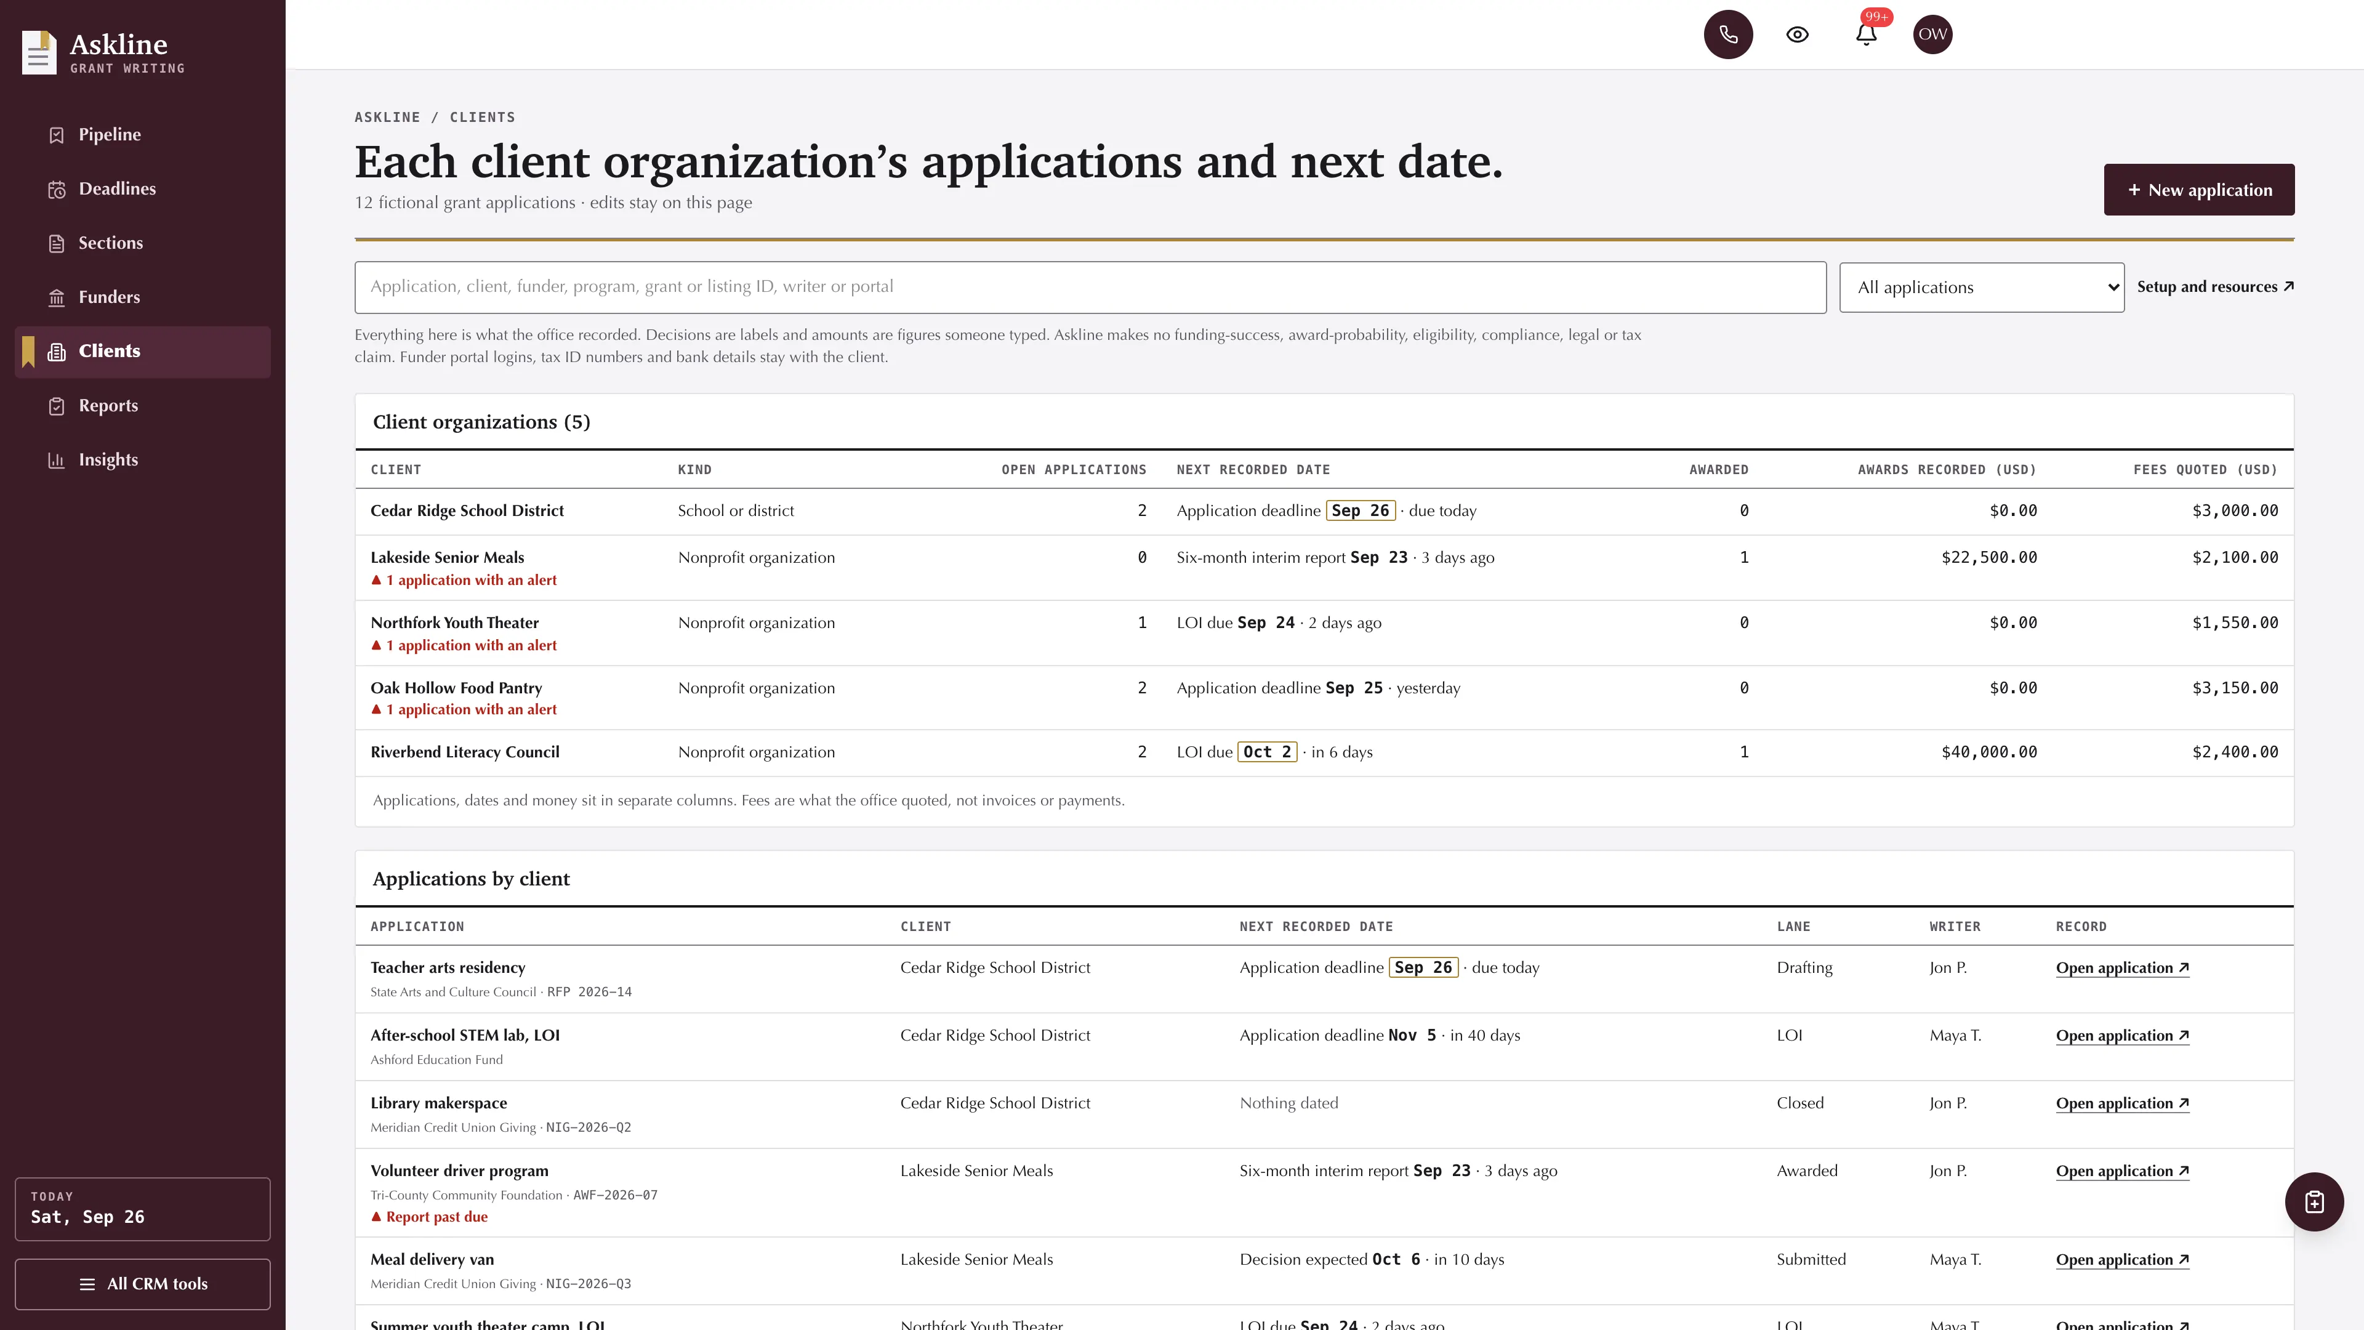2364x1330 pixels.
Task: Click the application search input field
Action: [1090, 288]
